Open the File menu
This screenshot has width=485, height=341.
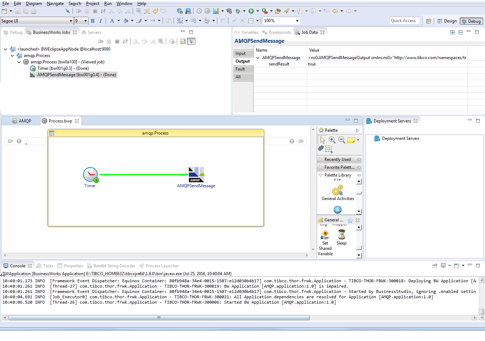(6, 4)
